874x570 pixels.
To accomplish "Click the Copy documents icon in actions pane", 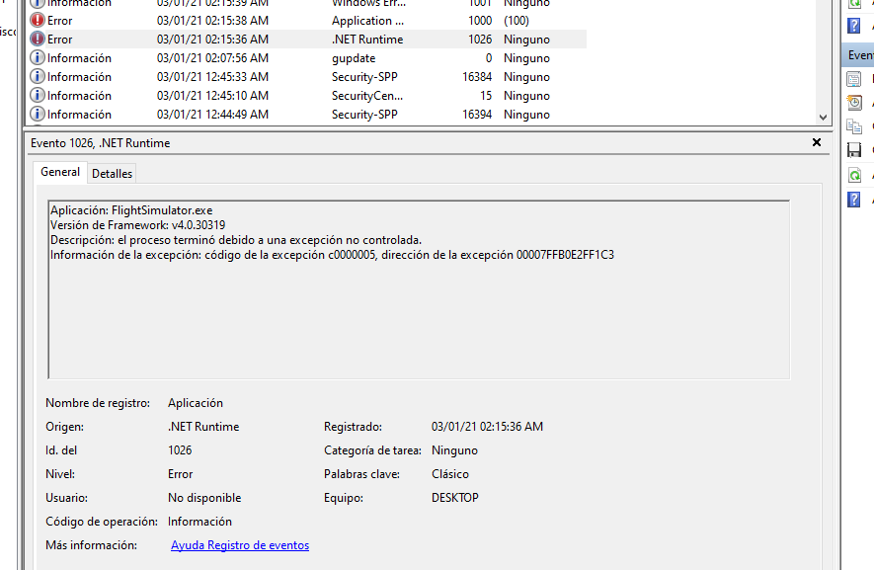I will point(854,126).
